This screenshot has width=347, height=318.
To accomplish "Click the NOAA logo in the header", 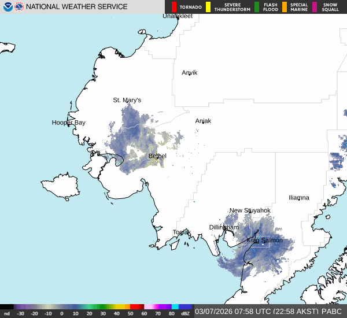I will (x=8, y=7).
